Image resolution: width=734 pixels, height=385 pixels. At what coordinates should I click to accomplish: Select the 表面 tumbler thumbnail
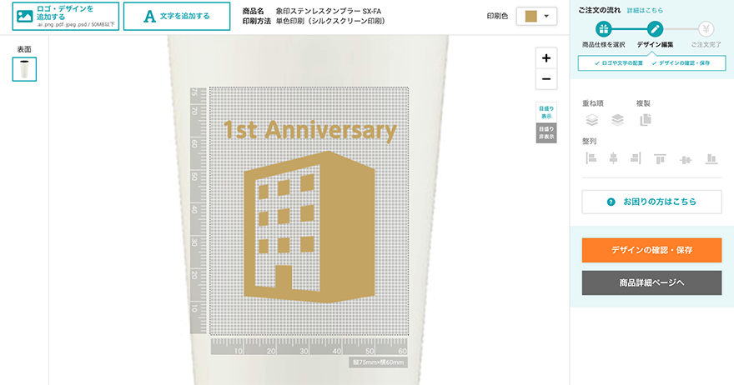[24, 69]
